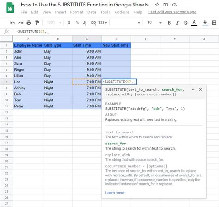
Task: Click the document title to rename
Action: point(85,5)
